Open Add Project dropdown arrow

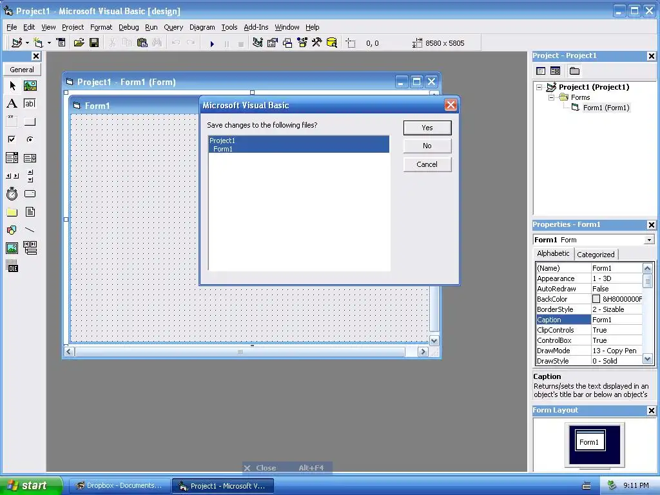click(27, 43)
